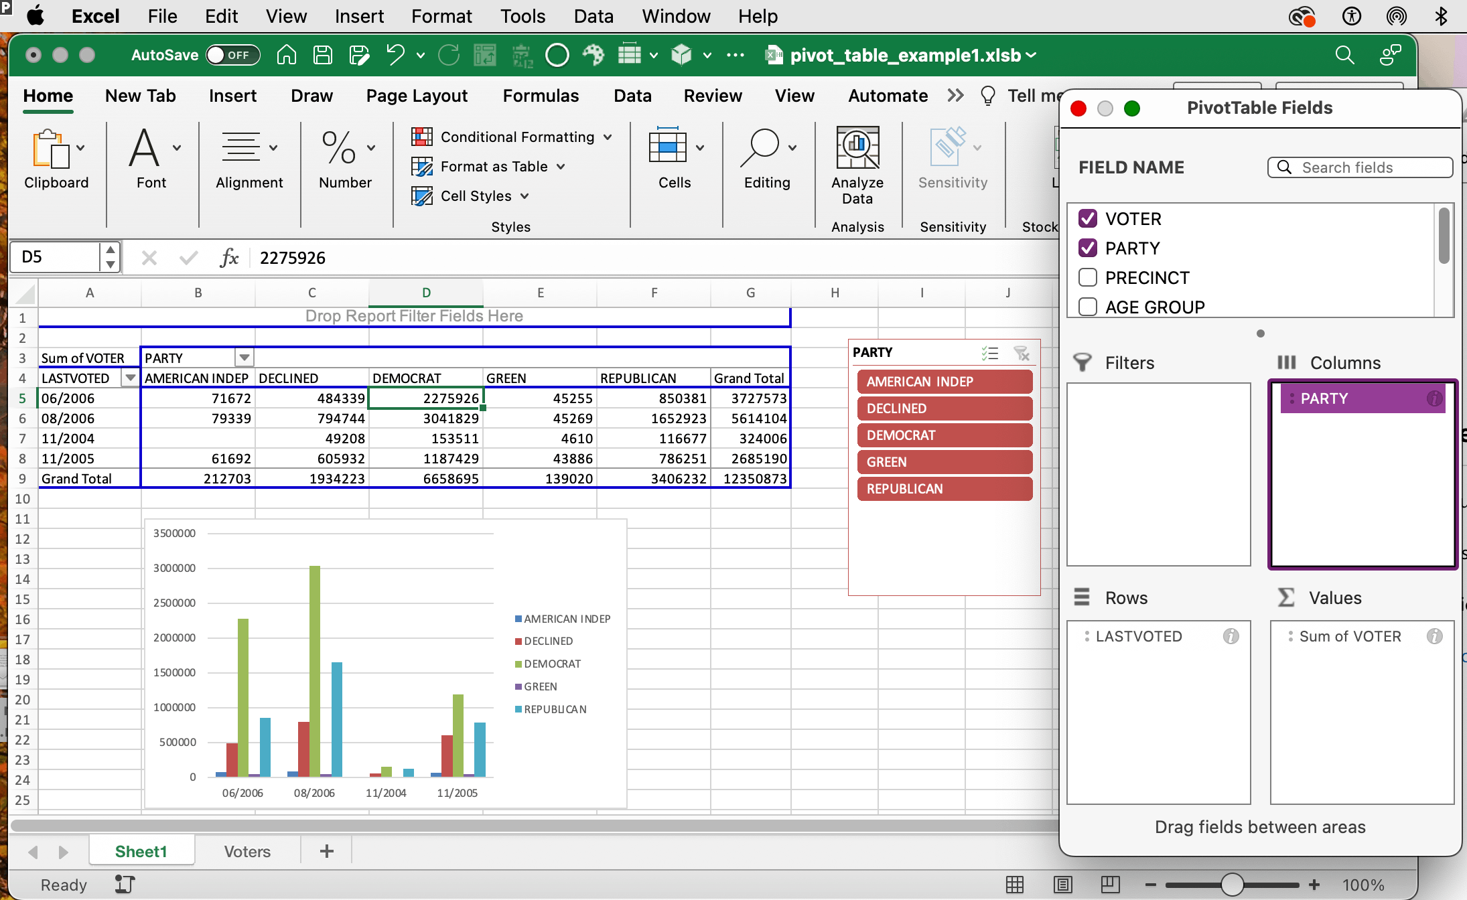Uncheck the VOTER field checkbox
This screenshot has height=900, width=1467.
point(1088,218)
